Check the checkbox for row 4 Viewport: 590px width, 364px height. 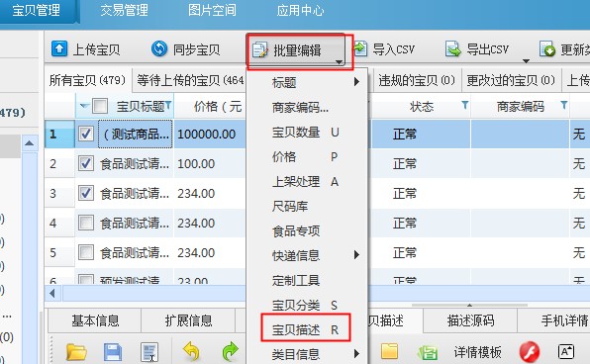pyautogui.click(x=86, y=223)
